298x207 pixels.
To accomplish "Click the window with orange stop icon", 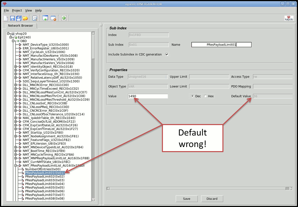I will point(53,18).
